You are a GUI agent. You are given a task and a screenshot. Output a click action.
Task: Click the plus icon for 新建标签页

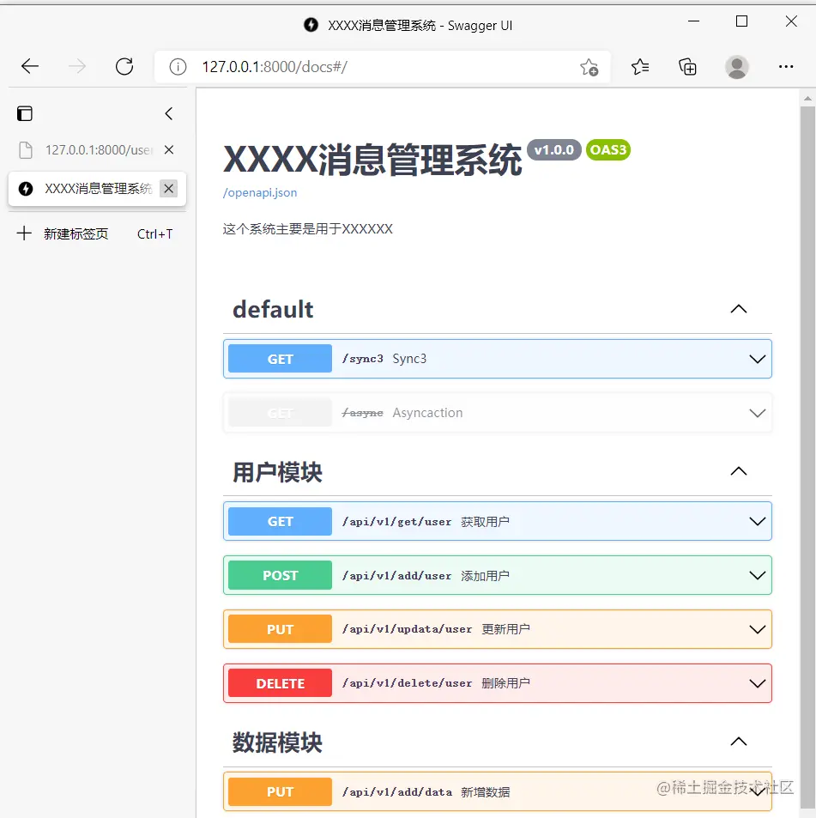click(x=24, y=233)
